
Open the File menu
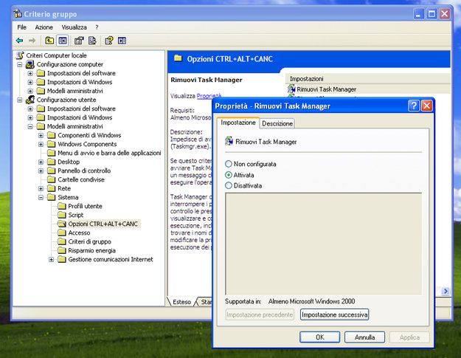click(x=21, y=27)
